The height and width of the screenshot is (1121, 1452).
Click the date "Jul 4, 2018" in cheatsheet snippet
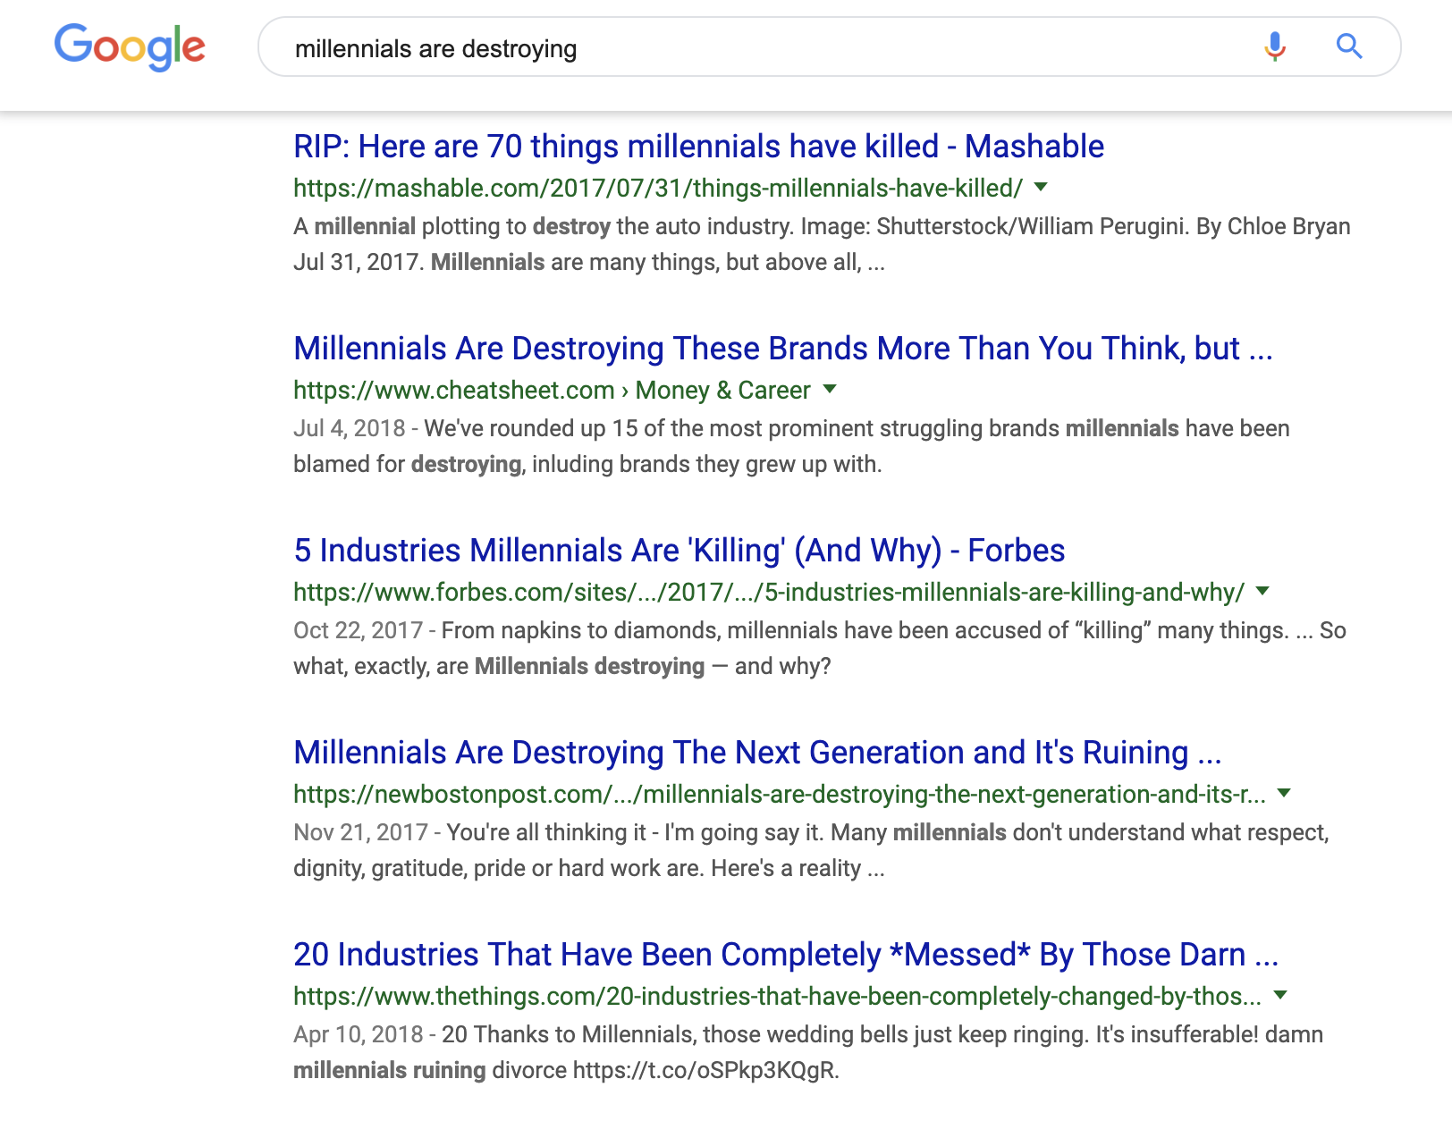point(350,428)
